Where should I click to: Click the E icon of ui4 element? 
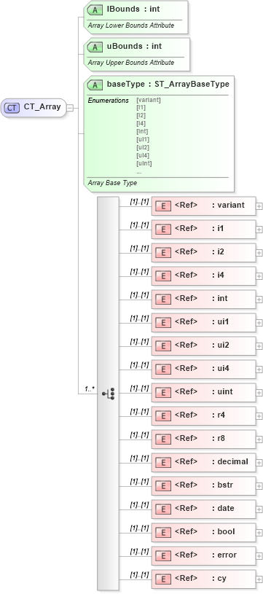click(x=163, y=370)
